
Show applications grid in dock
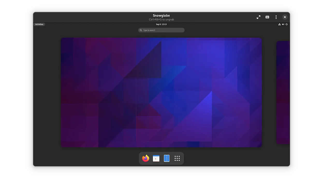pos(177,158)
